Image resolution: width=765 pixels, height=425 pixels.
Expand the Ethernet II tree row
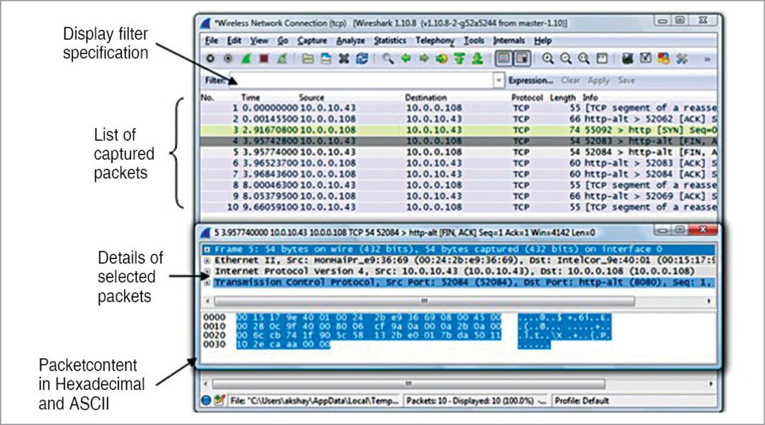[x=207, y=261]
